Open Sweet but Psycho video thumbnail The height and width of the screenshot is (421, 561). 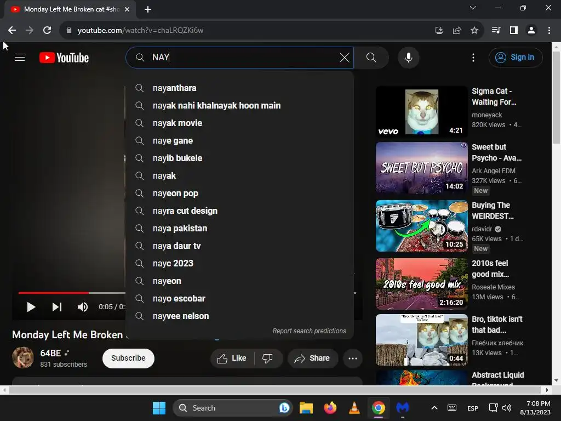421,168
